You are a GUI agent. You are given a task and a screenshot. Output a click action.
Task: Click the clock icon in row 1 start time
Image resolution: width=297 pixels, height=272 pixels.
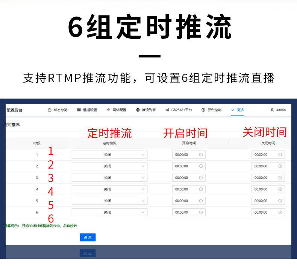pyautogui.click(x=201, y=155)
